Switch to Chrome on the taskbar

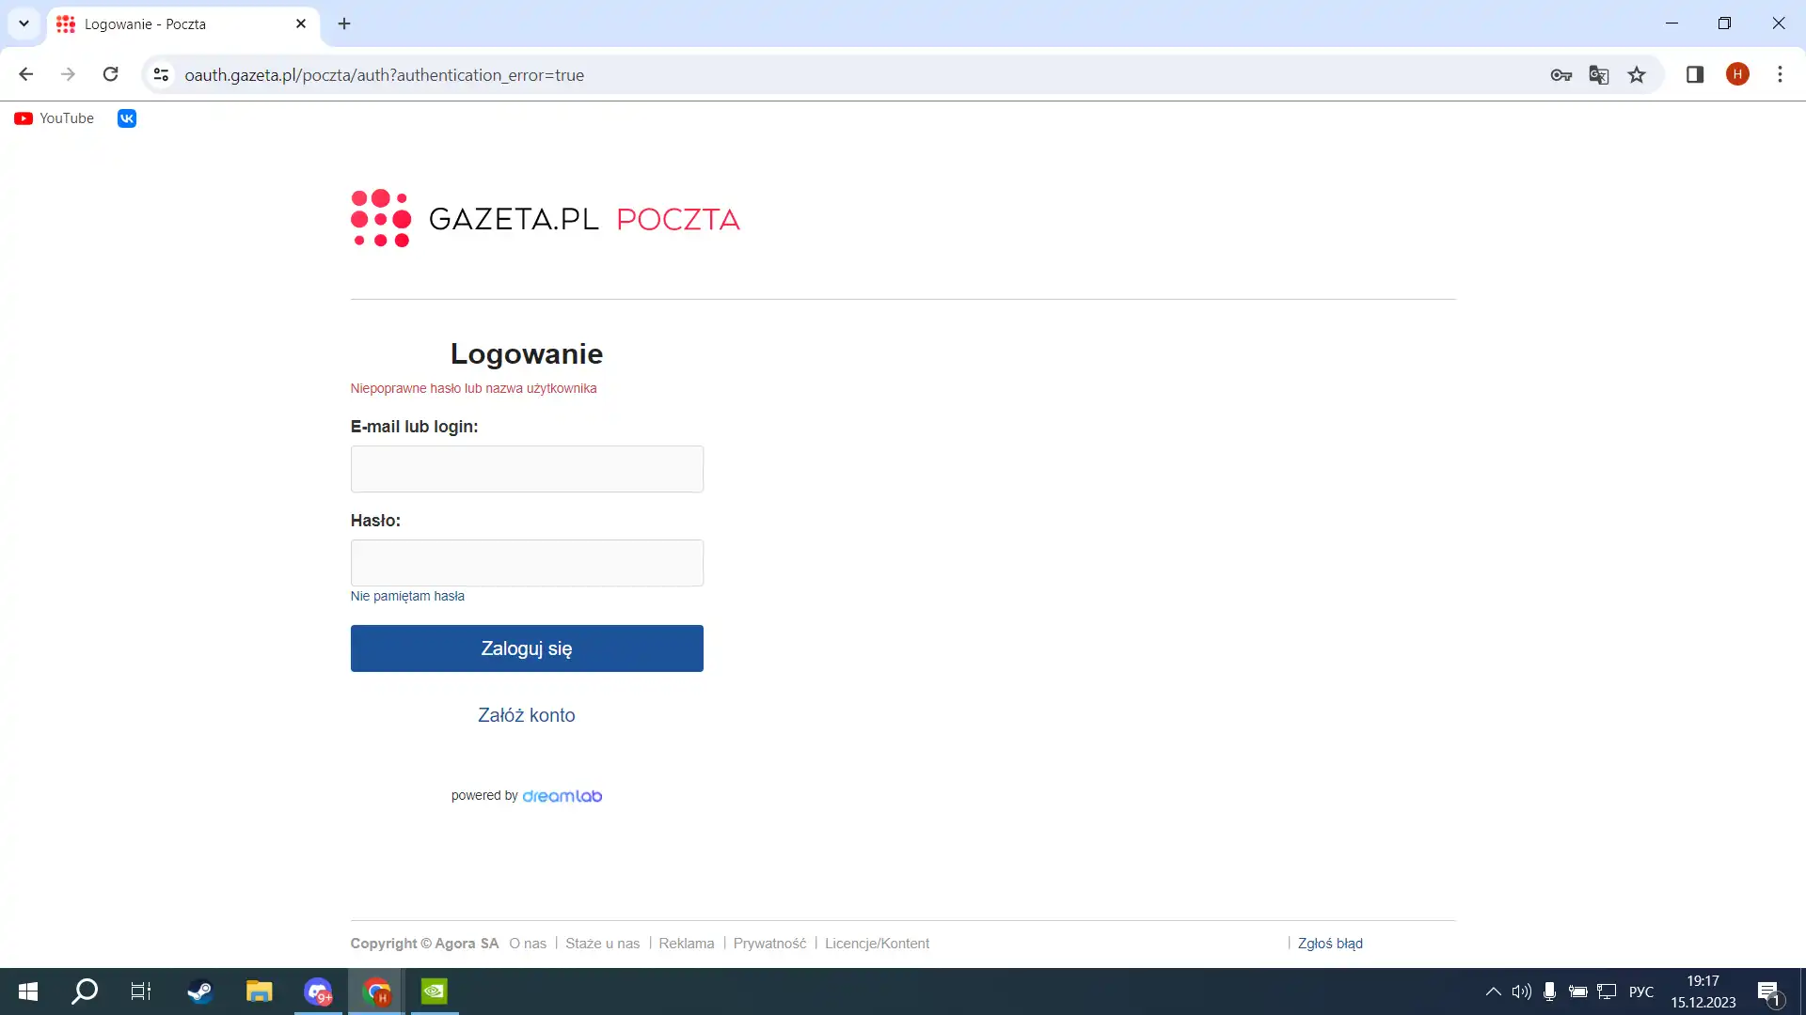377,992
